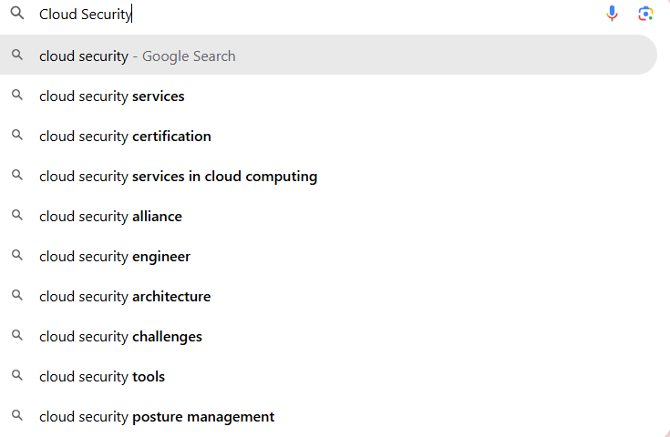Viewport: 670px width, 437px height.
Task: Pick the 'cloud security certification' suggestion
Action: [x=328, y=137]
